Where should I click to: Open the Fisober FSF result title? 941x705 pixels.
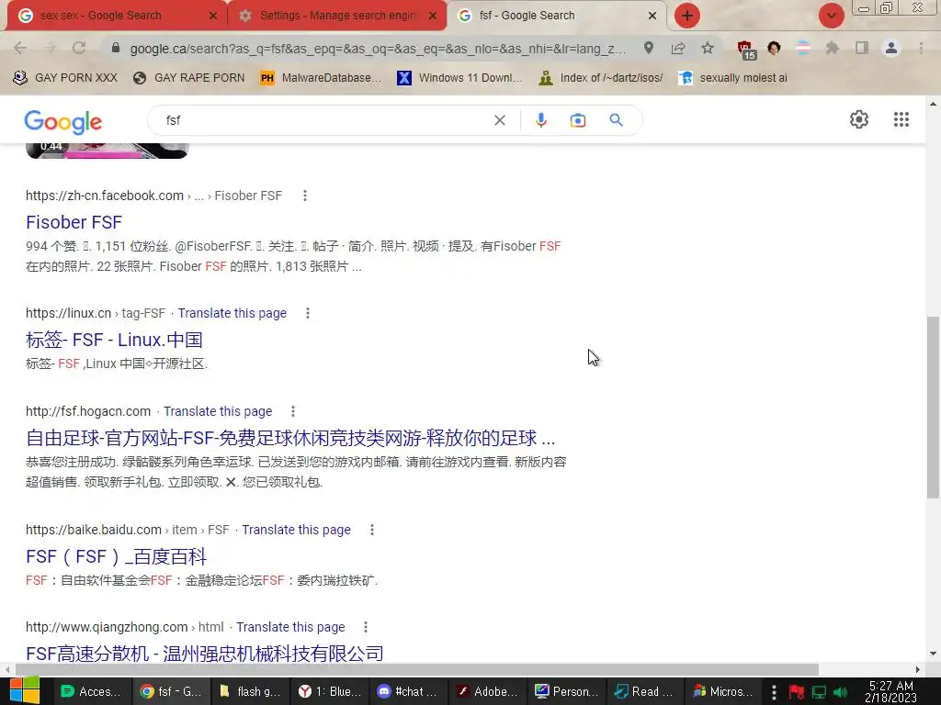point(74,222)
